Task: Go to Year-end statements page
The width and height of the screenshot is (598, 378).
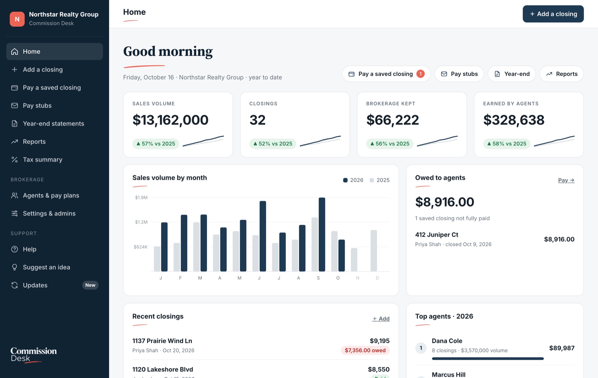Action: pyautogui.click(x=54, y=124)
